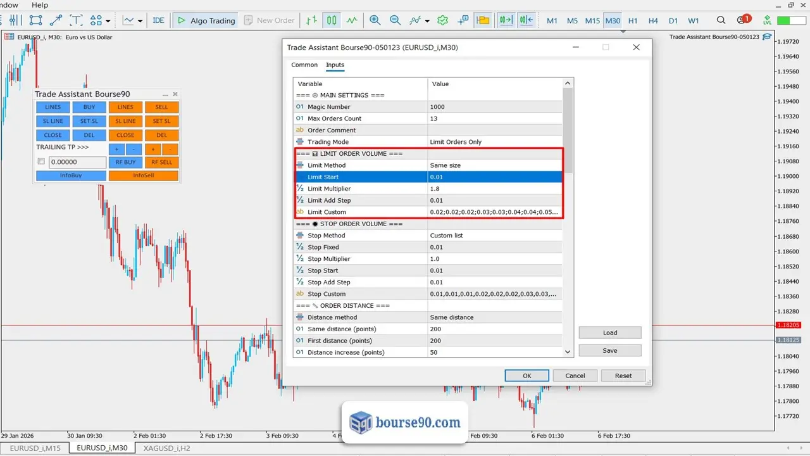Screen dimensions: 810x456
Task: Select the trendline drawing tool
Action: [56, 20]
